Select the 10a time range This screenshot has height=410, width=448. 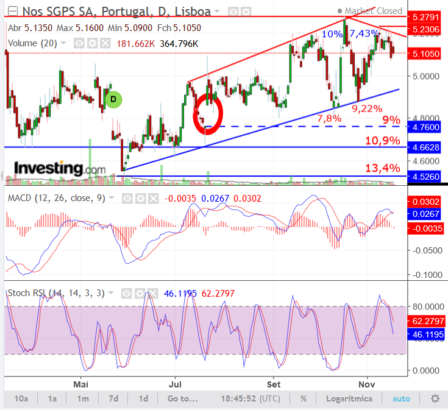point(21,398)
